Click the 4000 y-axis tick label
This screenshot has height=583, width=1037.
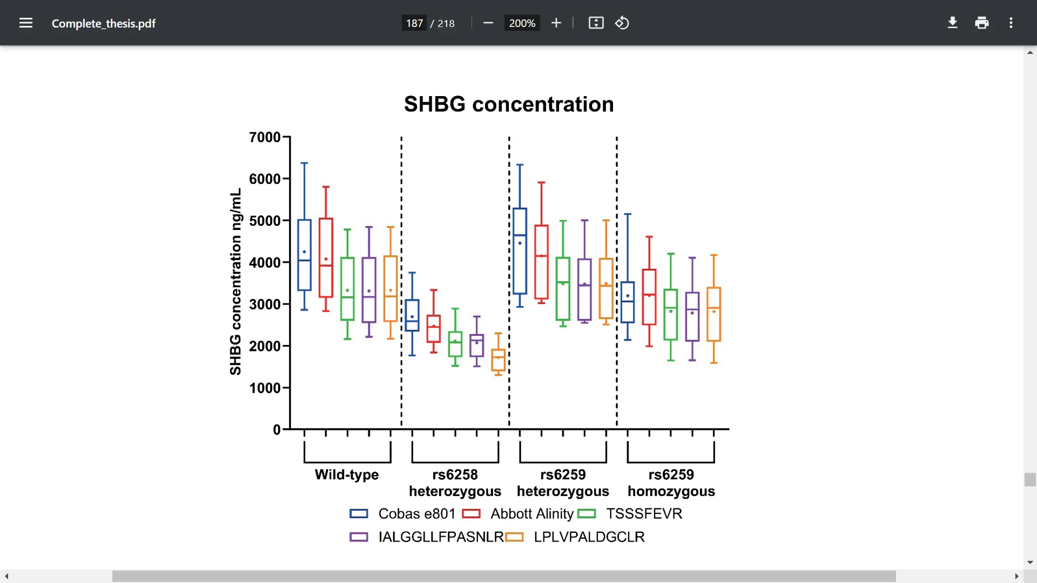point(265,262)
